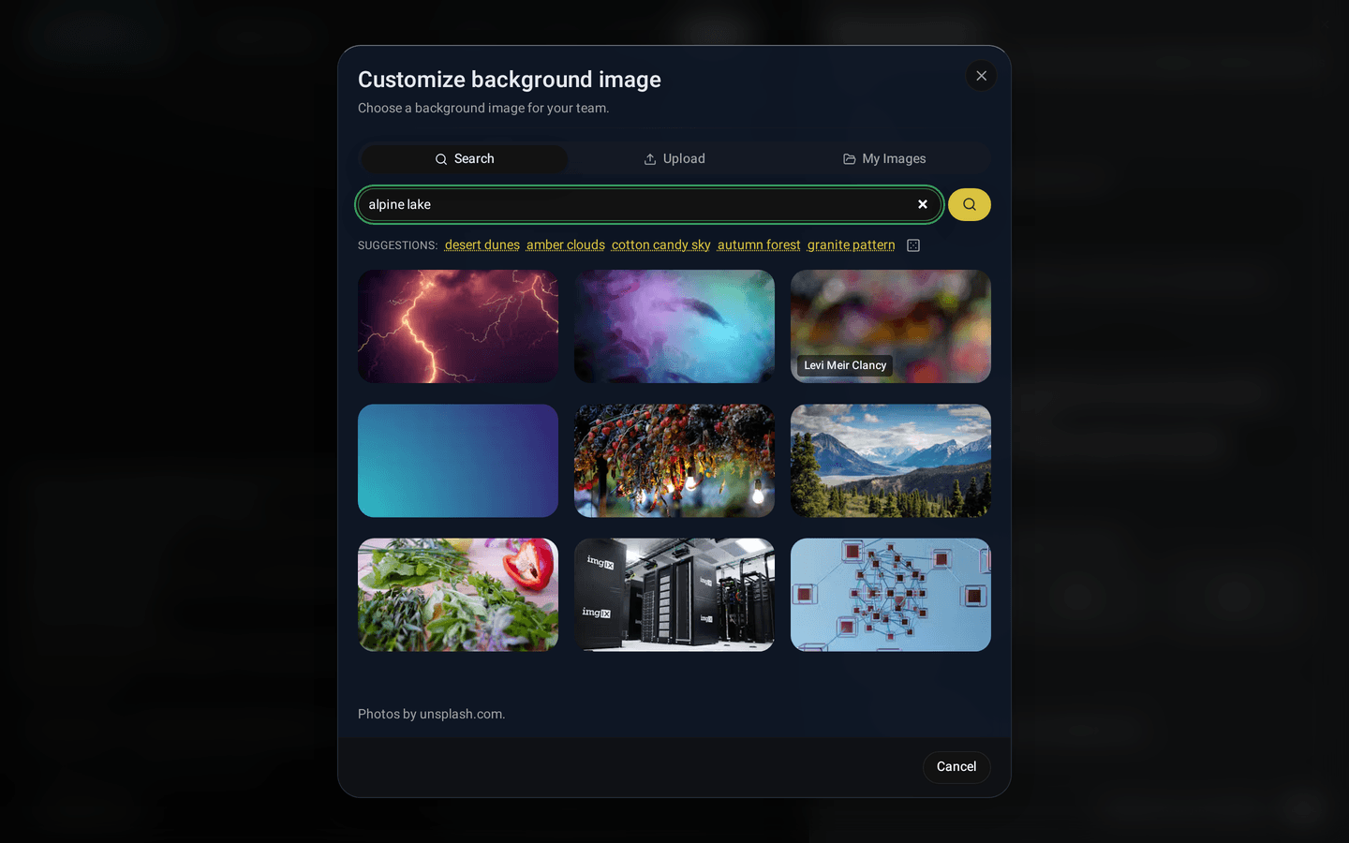Image resolution: width=1349 pixels, height=843 pixels.
Task: Pick the cotton candy sky suggestion
Action: [661, 245]
